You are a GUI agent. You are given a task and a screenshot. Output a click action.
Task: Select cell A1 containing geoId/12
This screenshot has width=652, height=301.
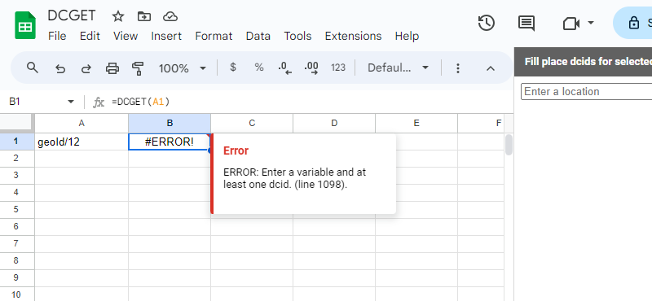[81, 142]
